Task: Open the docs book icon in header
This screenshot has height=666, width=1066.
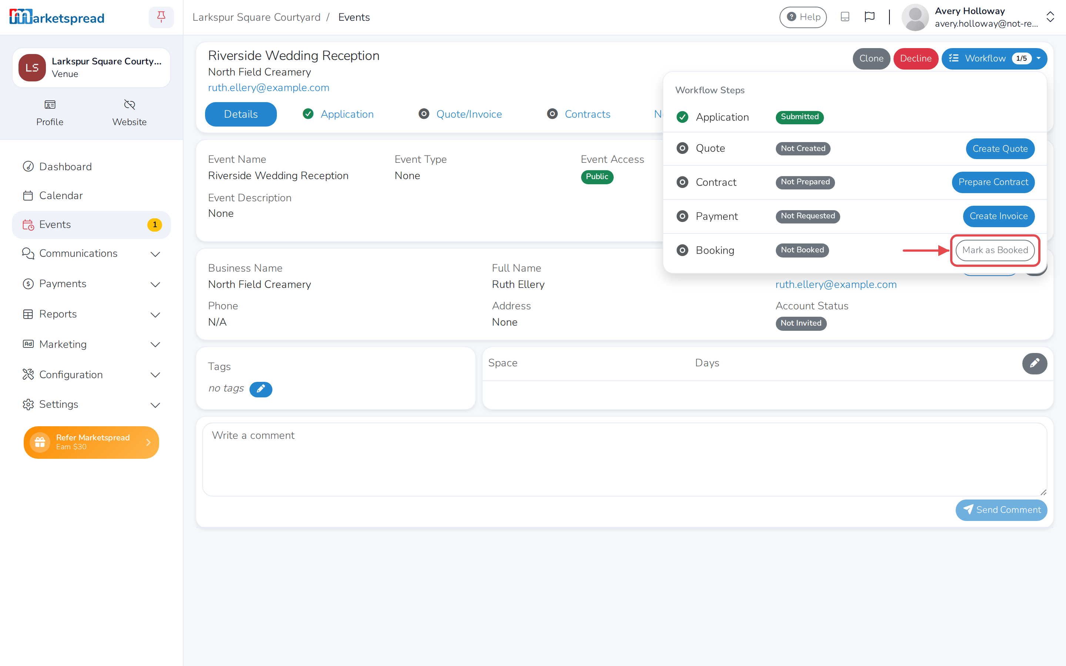Action: coord(844,17)
